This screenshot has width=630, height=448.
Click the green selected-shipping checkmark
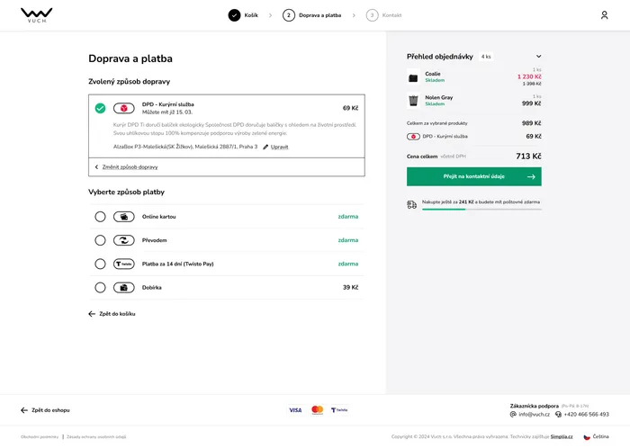click(x=101, y=108)
